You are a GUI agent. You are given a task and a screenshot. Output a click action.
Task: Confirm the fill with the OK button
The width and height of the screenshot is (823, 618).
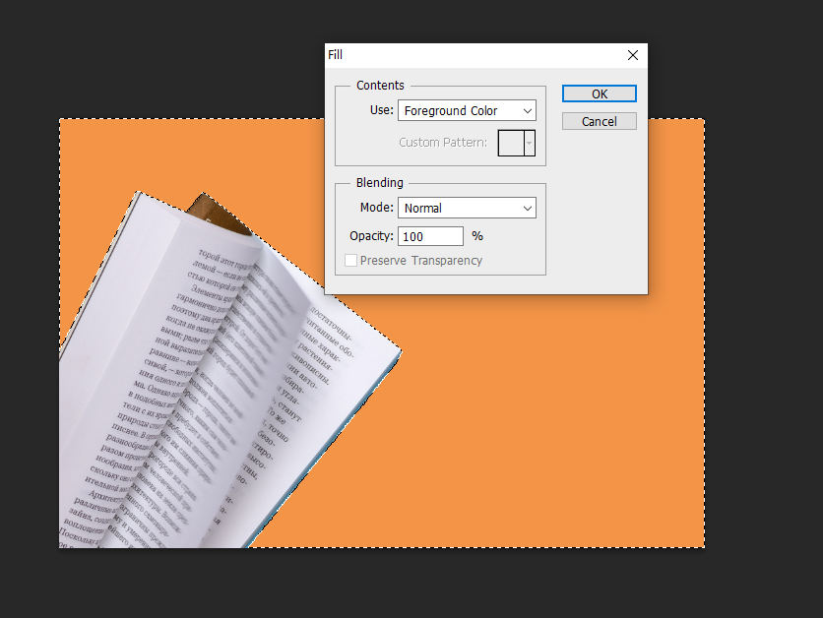click(599, 93)
